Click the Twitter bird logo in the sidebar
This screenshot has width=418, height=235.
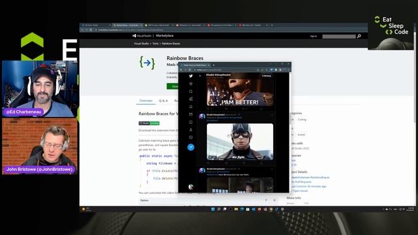pos(191,76)
